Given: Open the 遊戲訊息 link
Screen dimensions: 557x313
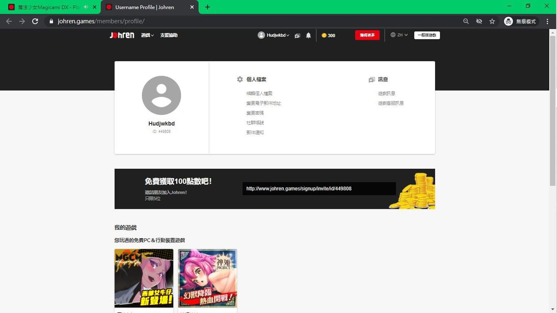Looking at the screenshot, I should pyautogui.click(x=386, y=93).
